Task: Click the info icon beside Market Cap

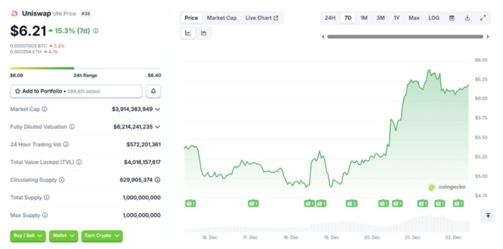Action: coord(45,109)
